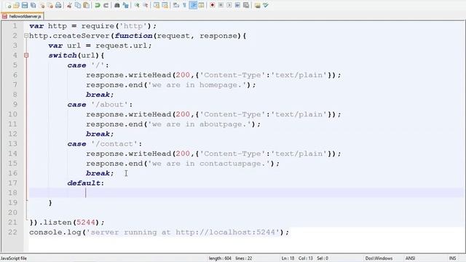Toggle INS insert mode in status bar

tap(452, 258)
